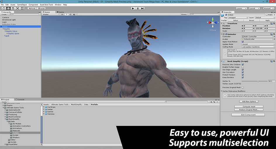Toggle Use Edge Length checkbox
276x149 pixels.
(243, 70)
